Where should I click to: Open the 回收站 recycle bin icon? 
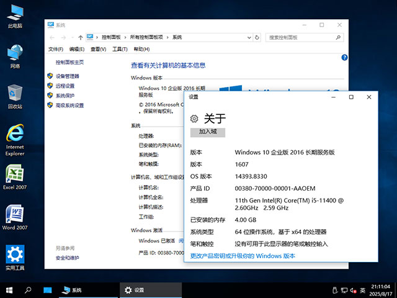point(15,97)
